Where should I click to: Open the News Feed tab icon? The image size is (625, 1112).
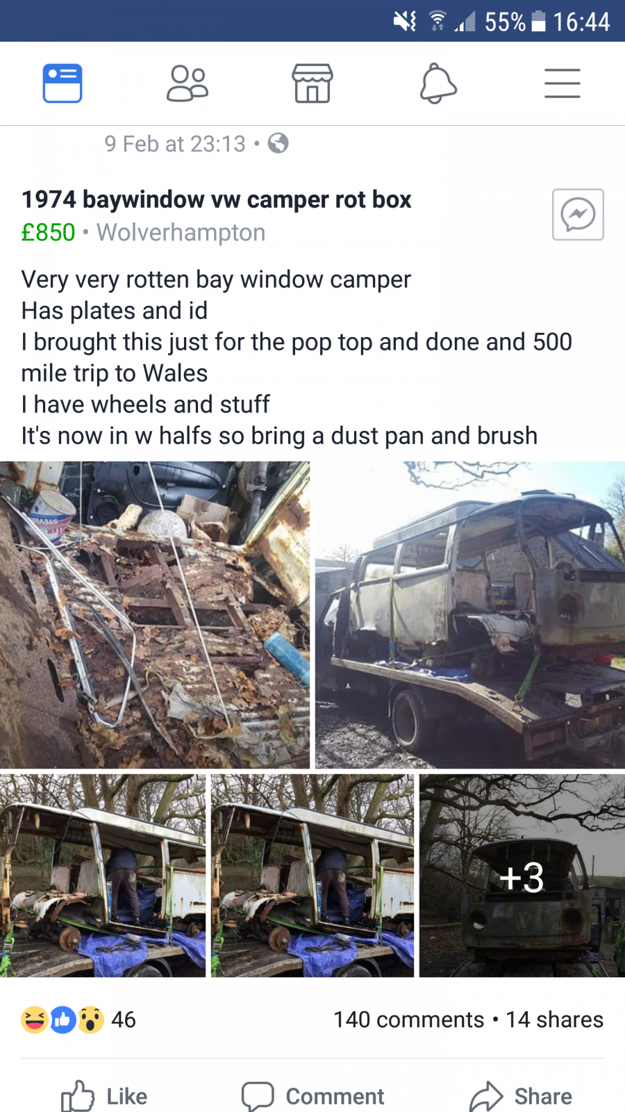point(62,83)
